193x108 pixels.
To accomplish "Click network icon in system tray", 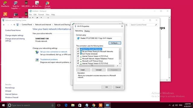I will point(173,105).
